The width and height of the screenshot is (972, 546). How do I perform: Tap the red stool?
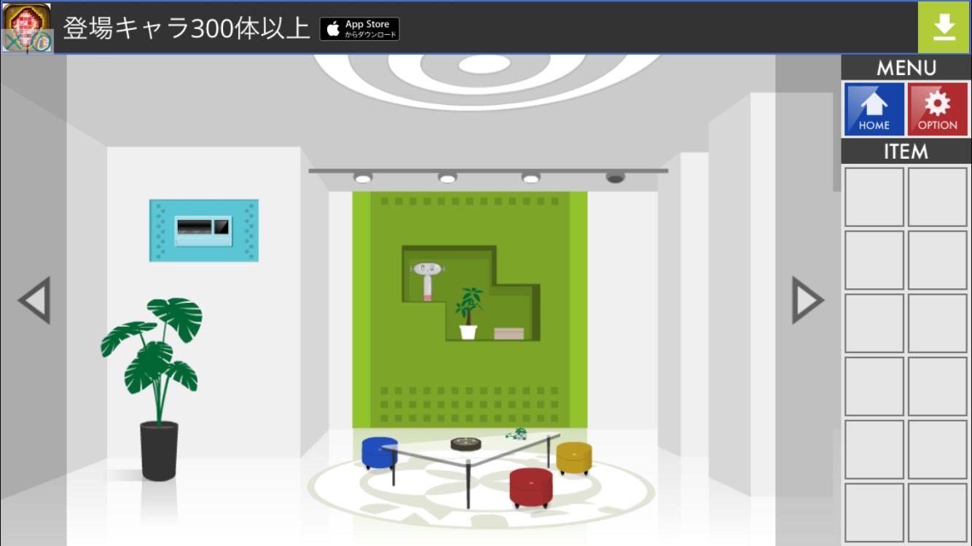530,486
